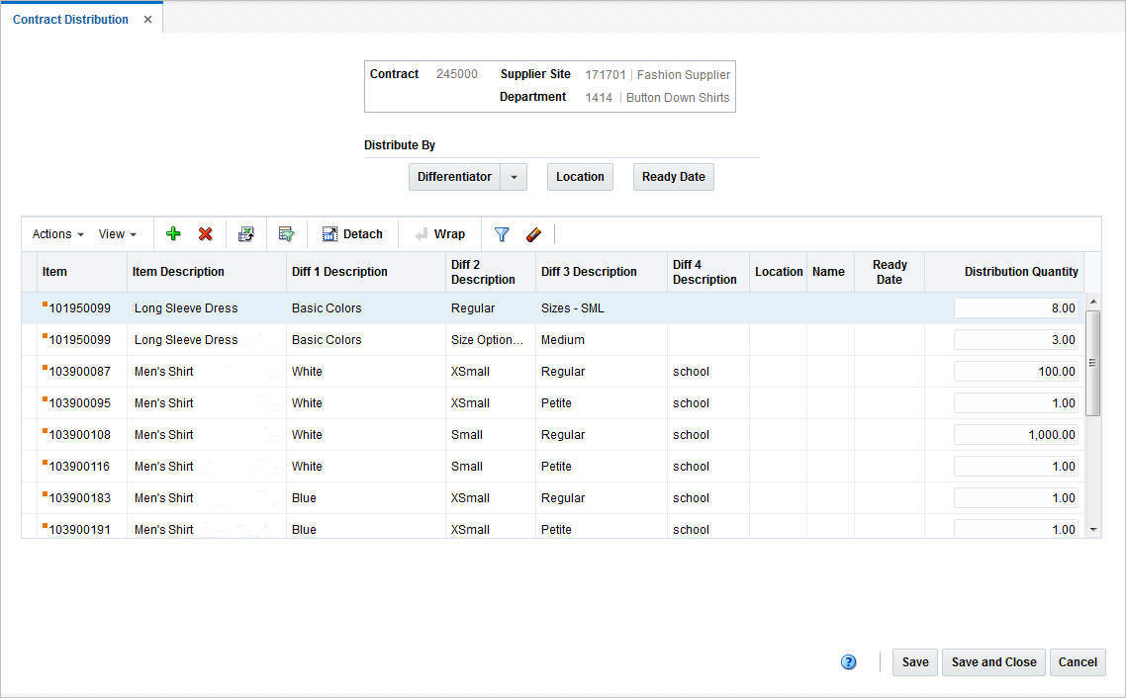Distribute by Location
The width and height of the screenshot is (1126, 698).
click(x=580, y=176)
